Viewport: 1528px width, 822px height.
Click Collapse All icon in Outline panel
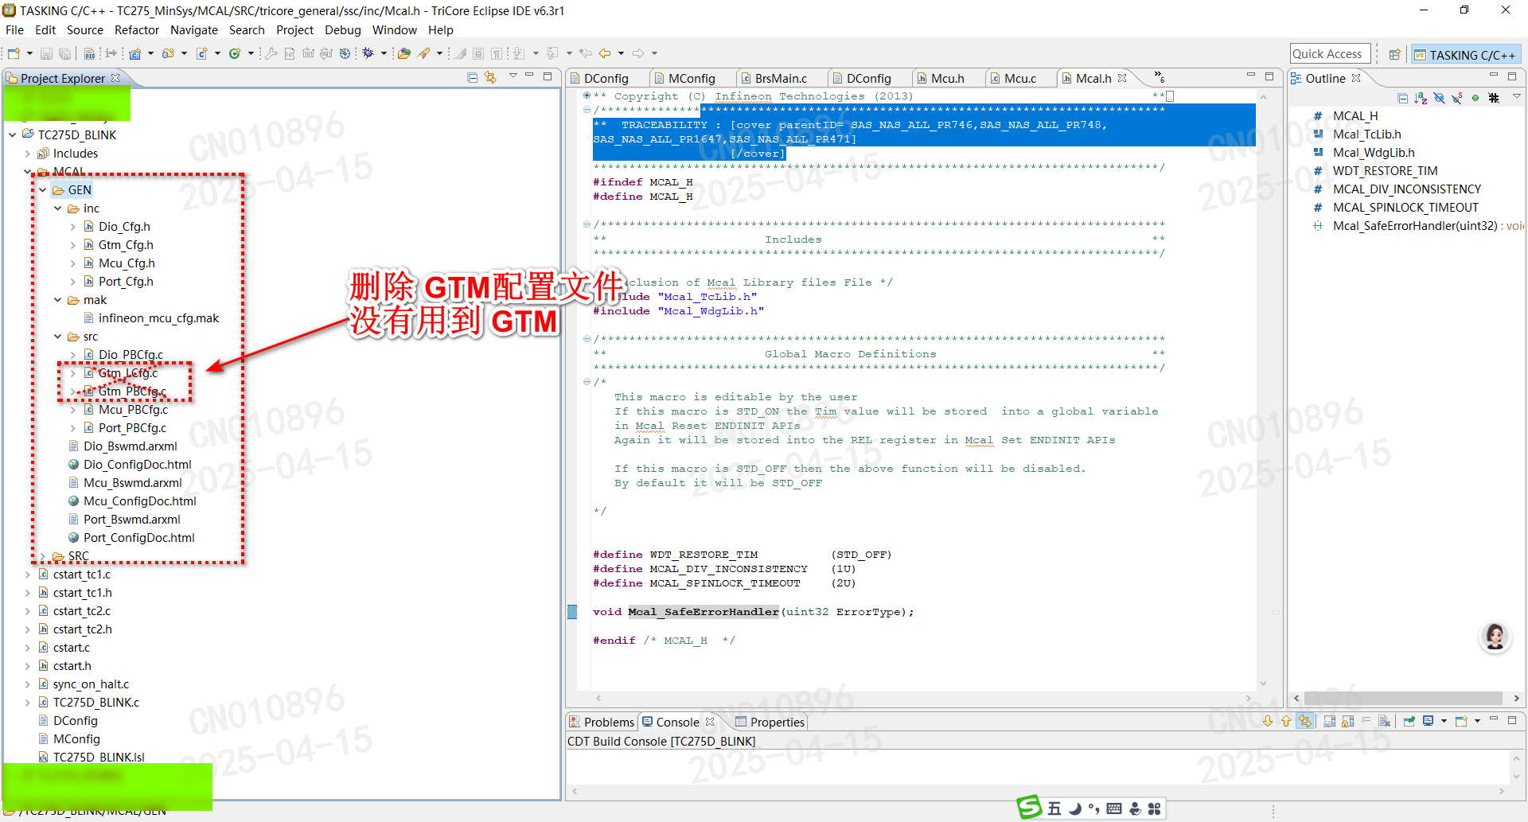click(1402, 98)
